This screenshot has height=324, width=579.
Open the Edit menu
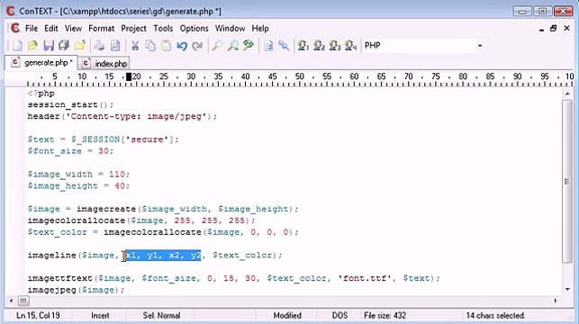(x=51, y=29)
